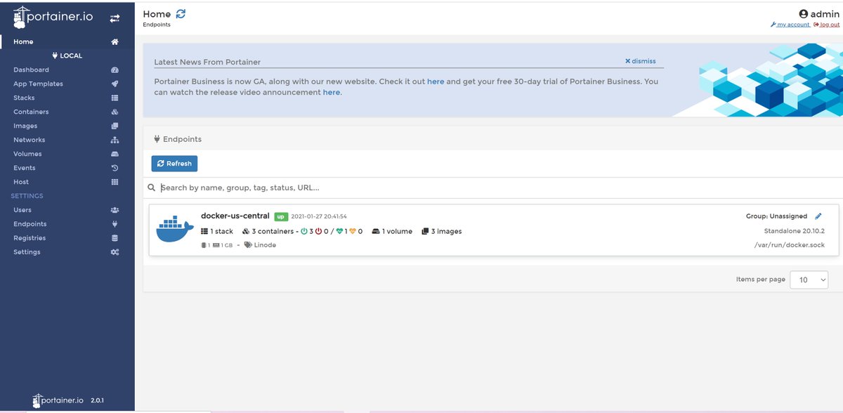Viewport: 843px width, 413px height.
Task: Select Volumes in the sidebar
Action: tap(27, 154)
